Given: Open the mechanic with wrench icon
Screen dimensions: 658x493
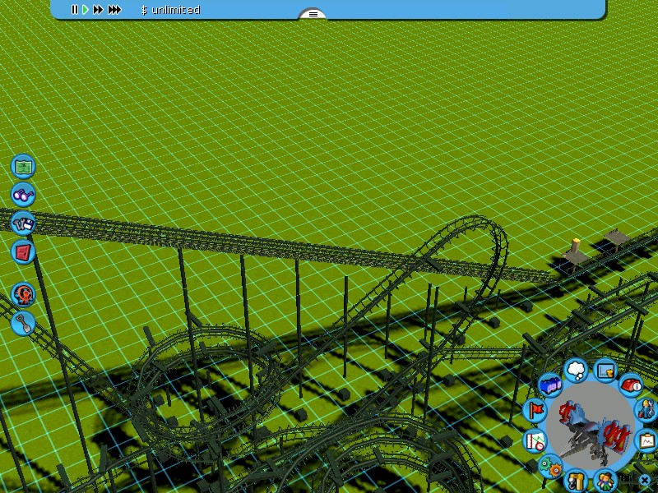Looking at the screenshot, I should pyautogui.click(x=646, y=409).
